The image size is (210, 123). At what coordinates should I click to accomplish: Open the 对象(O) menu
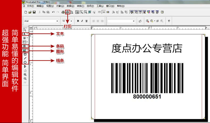[60, 6]
